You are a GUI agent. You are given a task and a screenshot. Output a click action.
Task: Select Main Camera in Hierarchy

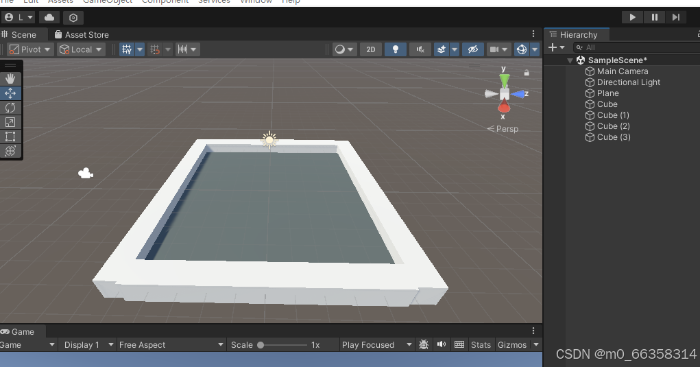pos(623,71)
